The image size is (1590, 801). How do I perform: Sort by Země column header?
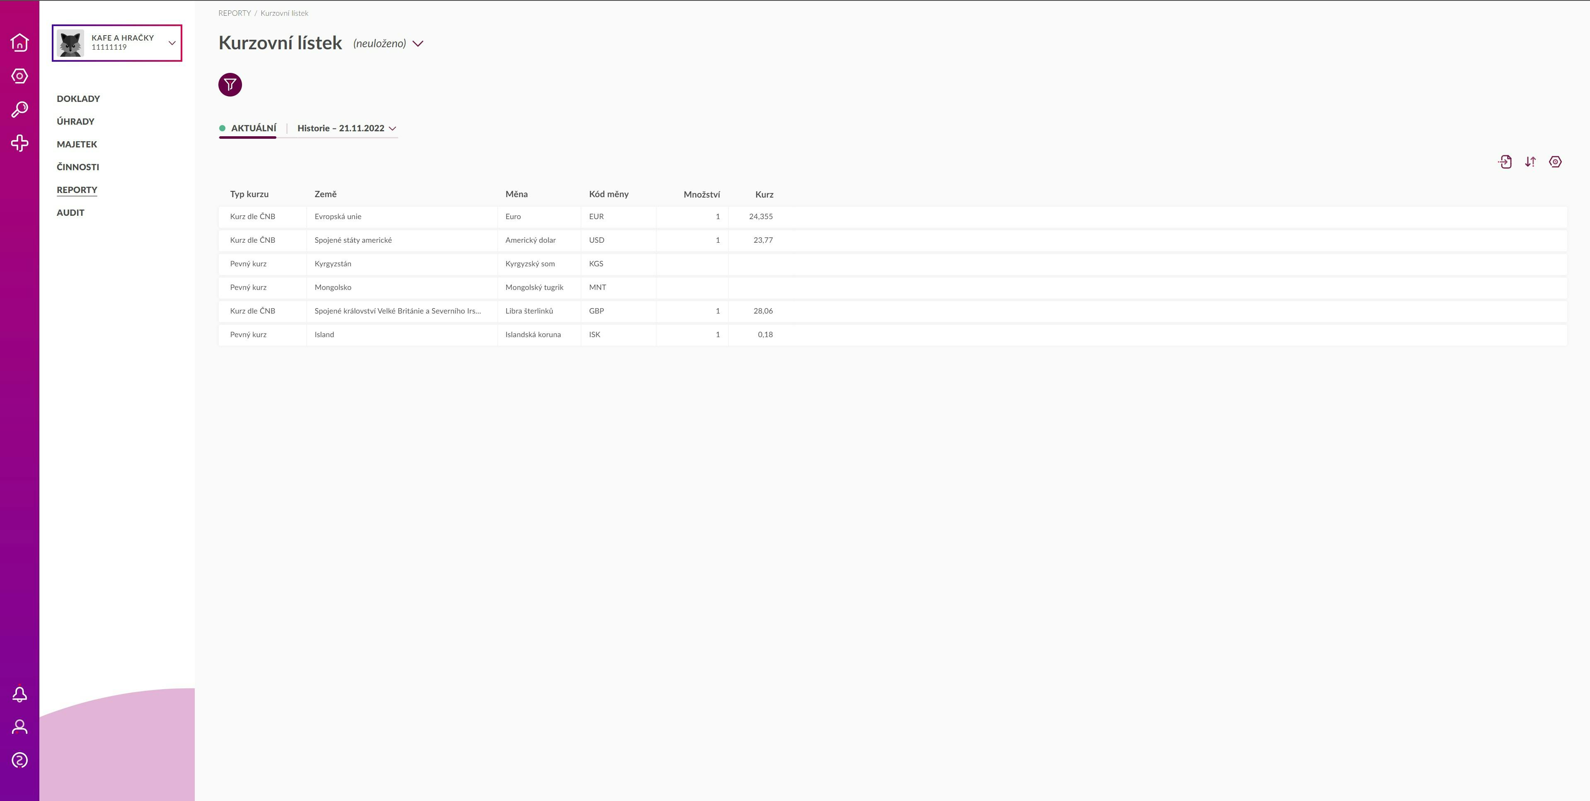tap(325, 194)
